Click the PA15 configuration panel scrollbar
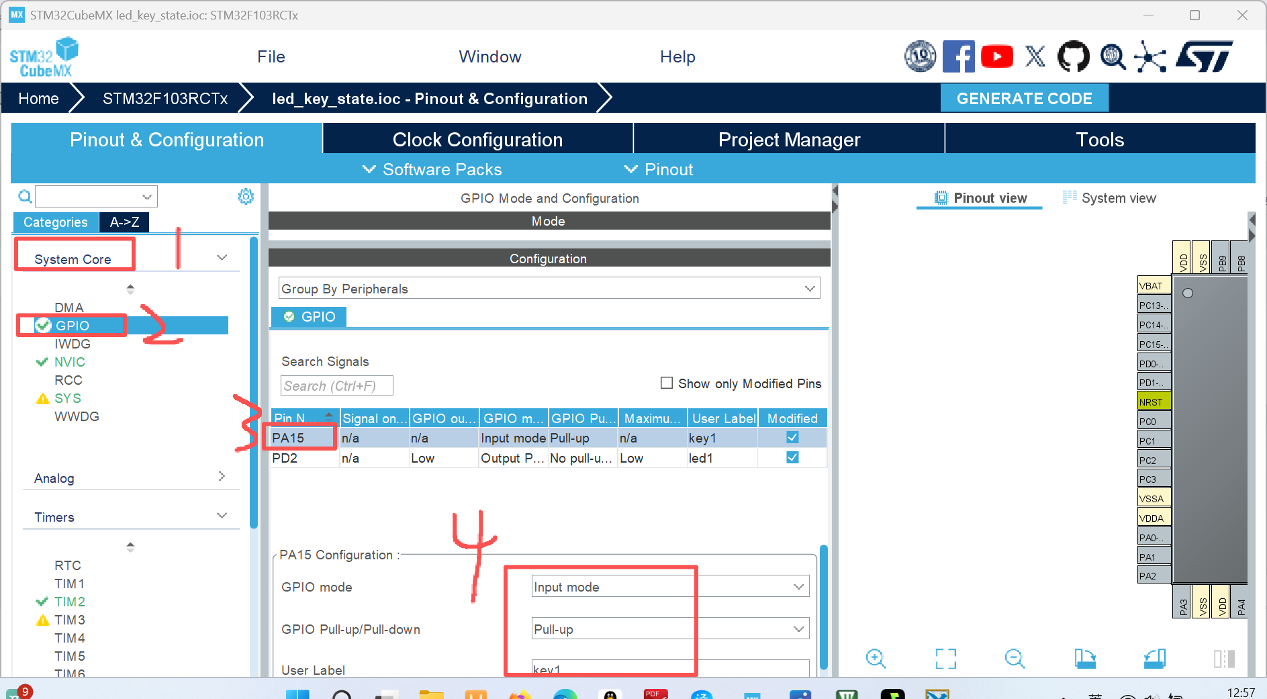The image size is (1267, 699). pyautogui.click(x=824, y=608)
